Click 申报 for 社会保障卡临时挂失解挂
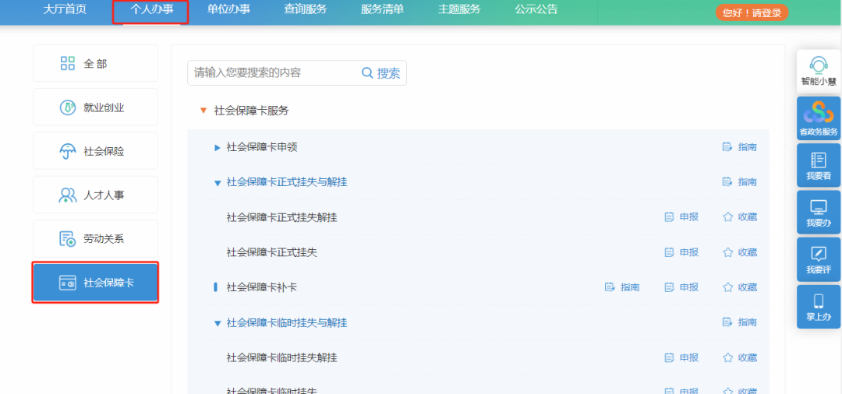Image resolution: width=842 pixels, height=394 pixels. (x=681, y=357)
